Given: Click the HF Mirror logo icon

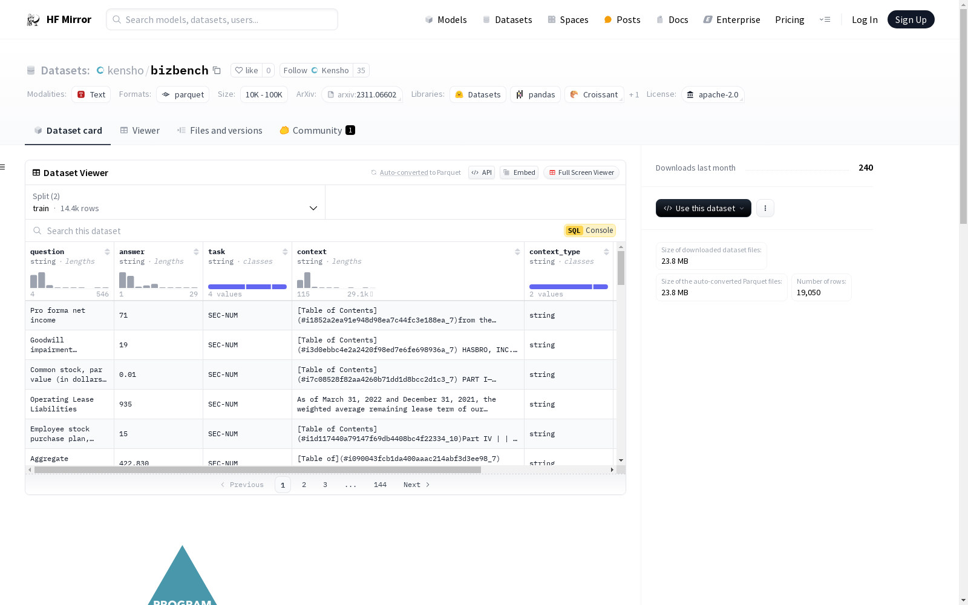Looking at the screenshot, I should pos(33,20).
